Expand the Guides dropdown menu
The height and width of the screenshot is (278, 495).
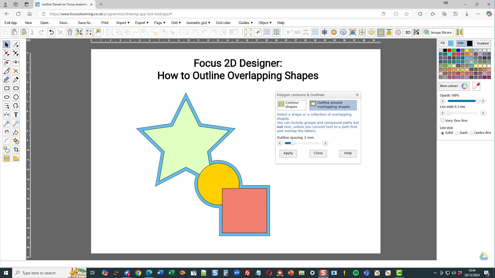[x=246, y=23]
